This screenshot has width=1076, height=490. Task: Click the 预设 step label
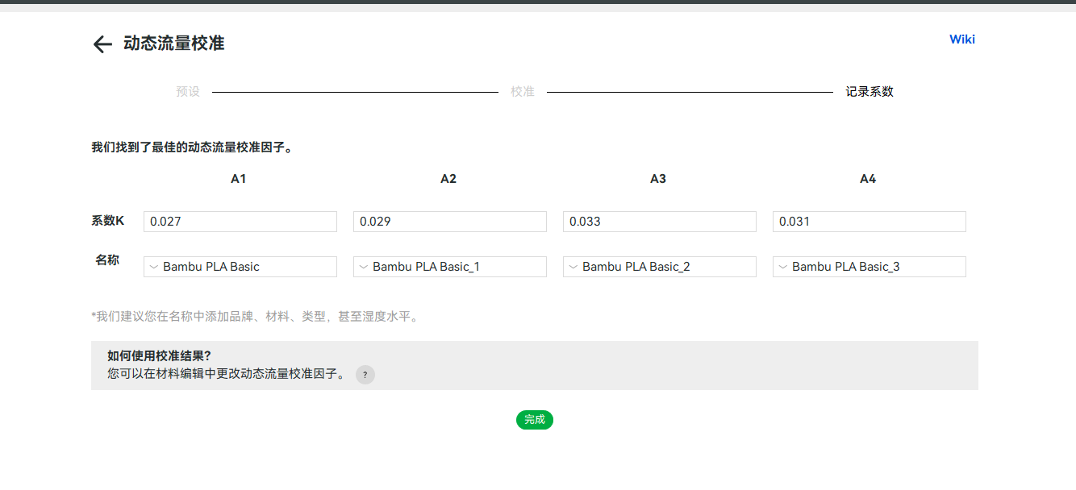coord(188,92)
